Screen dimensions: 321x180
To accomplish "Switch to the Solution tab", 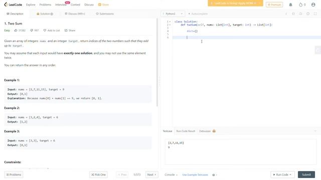I will (45, 13).
